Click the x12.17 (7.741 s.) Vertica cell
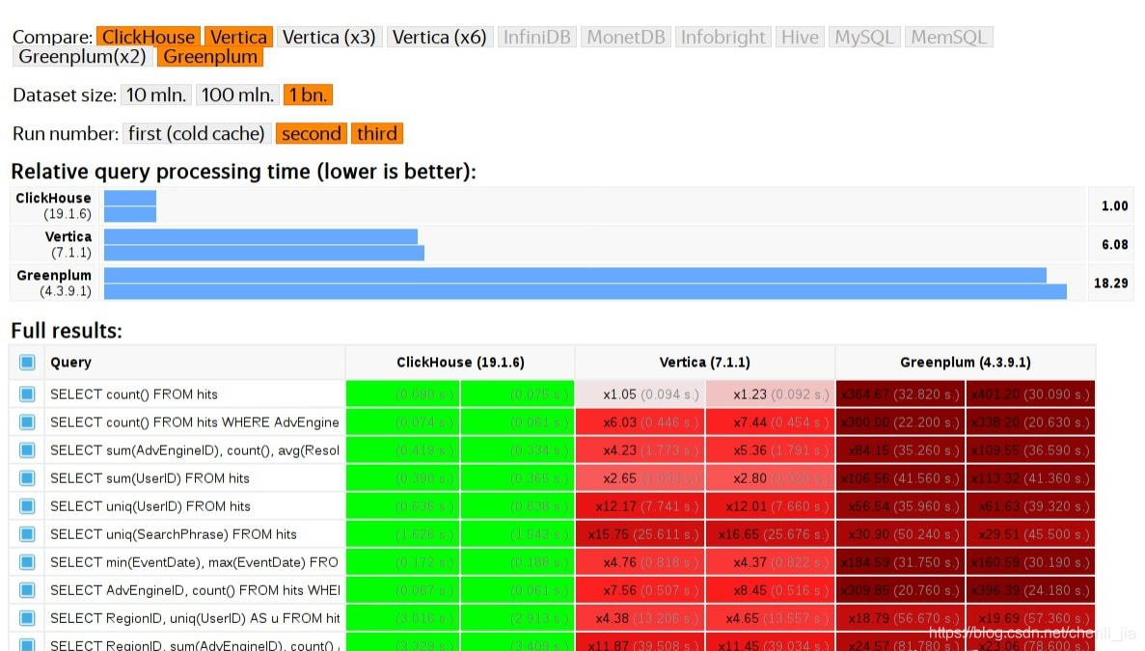Image resolution: width=1145 pixels, height=651 pixels. (641, 505)
